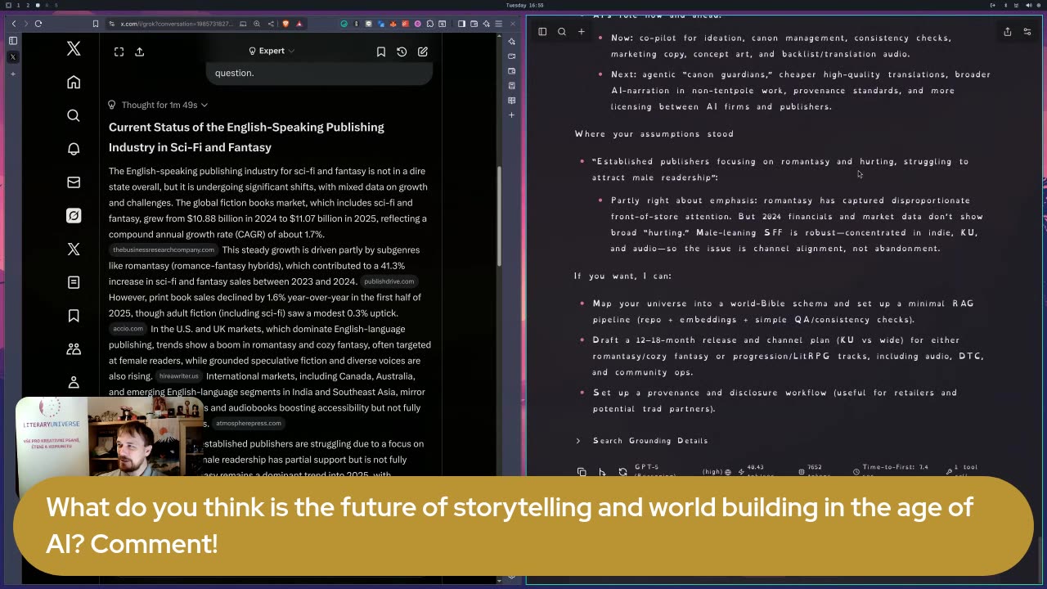Screen dimensions: 1047x589
Task: Click the Tuesday 16:55 clock
Action: (525, 5)
